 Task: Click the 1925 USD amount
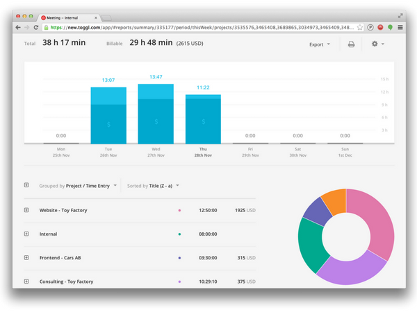coord(245,210)
